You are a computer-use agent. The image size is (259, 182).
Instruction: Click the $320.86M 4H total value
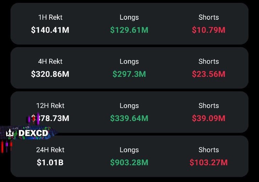(50, 74)
